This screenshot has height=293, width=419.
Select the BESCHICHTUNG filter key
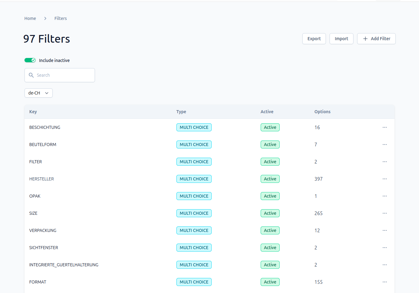pos(45,127)
